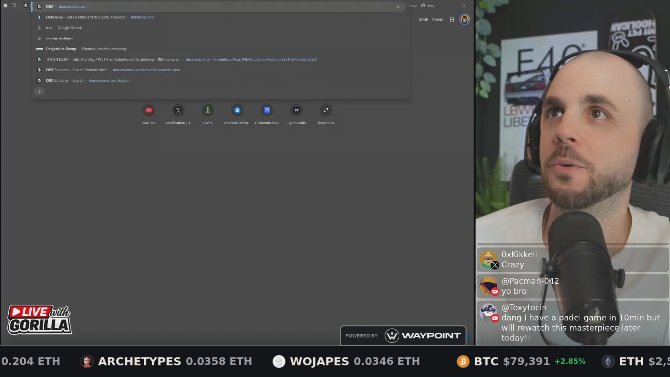Screen dimensions: 670x377
Task: Click the square icon in the top-left corner
Action: 5,6
